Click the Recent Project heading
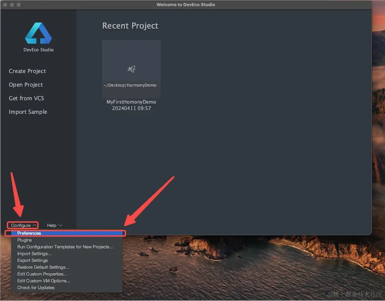This screenshot has height=301, width=385. click(x=130, y=26)
